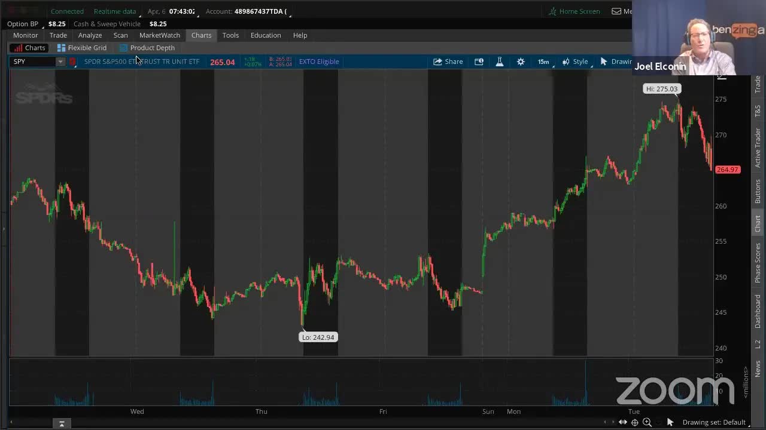
Task: Click Option BP label
Action: pyautogui.click(x=23, y=24)
